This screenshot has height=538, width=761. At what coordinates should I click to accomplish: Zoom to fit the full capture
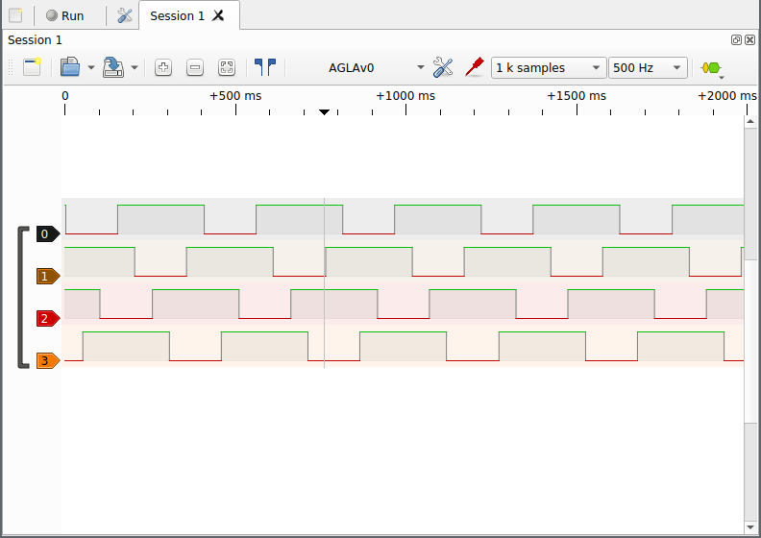point(227,67)
